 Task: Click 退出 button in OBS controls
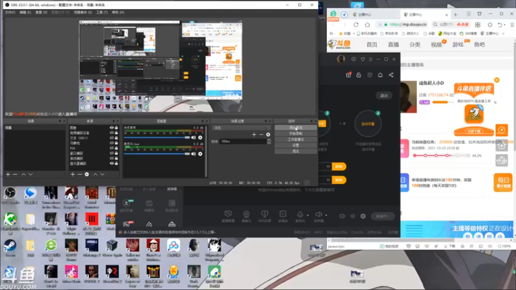[x=295, y=151]
